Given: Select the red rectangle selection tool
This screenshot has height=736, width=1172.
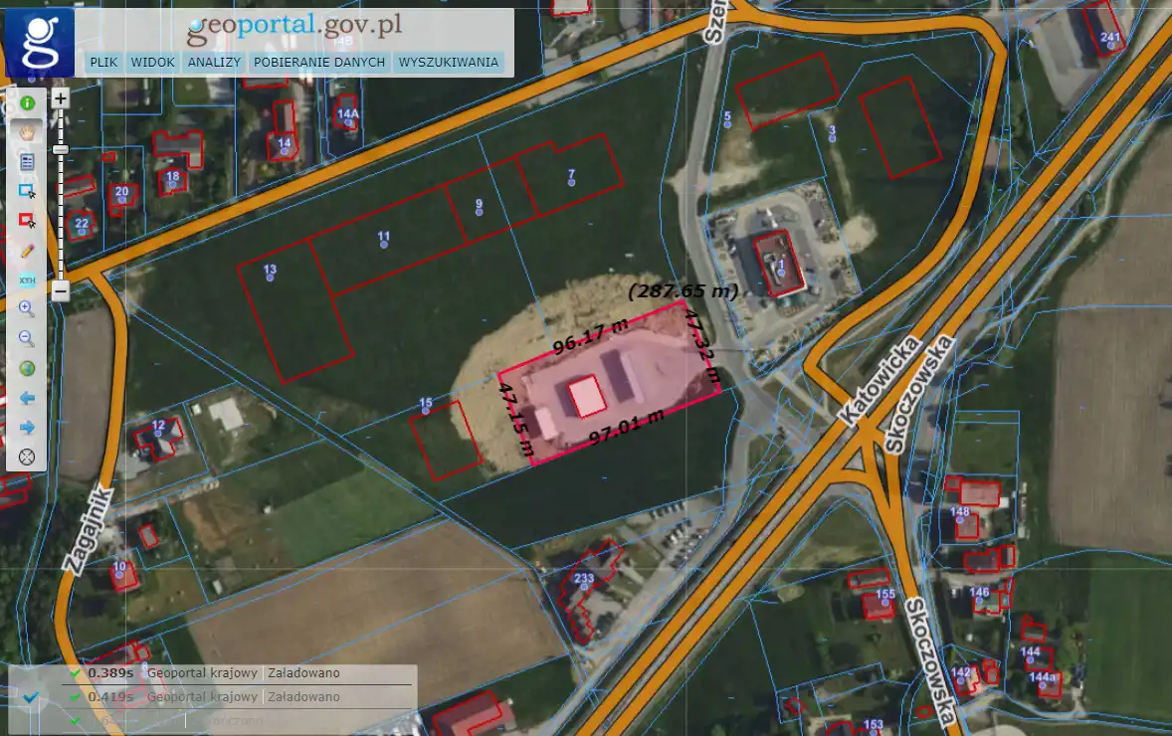Looking at the screenshot, I should pyautogui.click(x=27, y=221).
